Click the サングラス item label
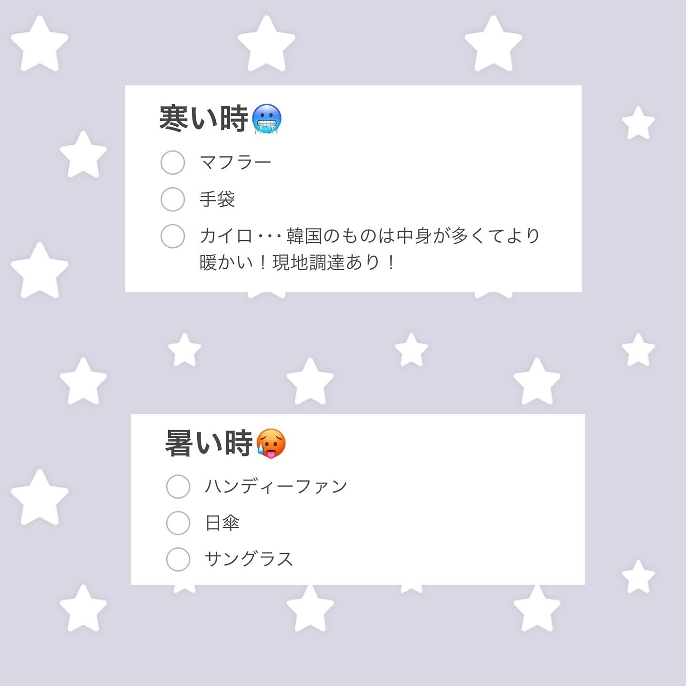 point(249,559)
